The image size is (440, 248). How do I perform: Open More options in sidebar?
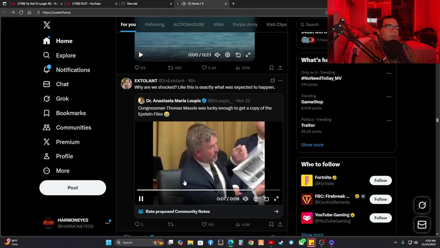click(56, 170)
